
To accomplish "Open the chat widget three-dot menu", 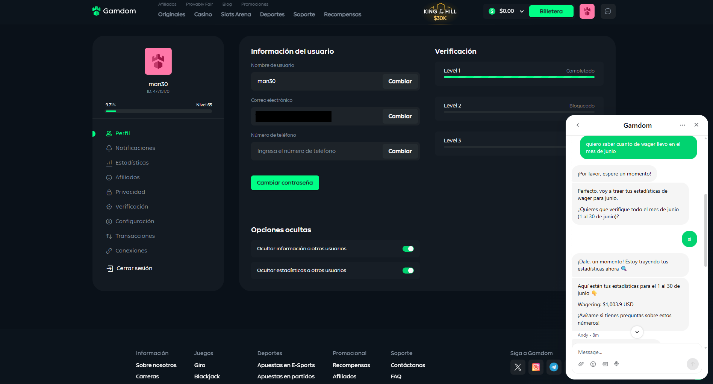I will point(683,125).
